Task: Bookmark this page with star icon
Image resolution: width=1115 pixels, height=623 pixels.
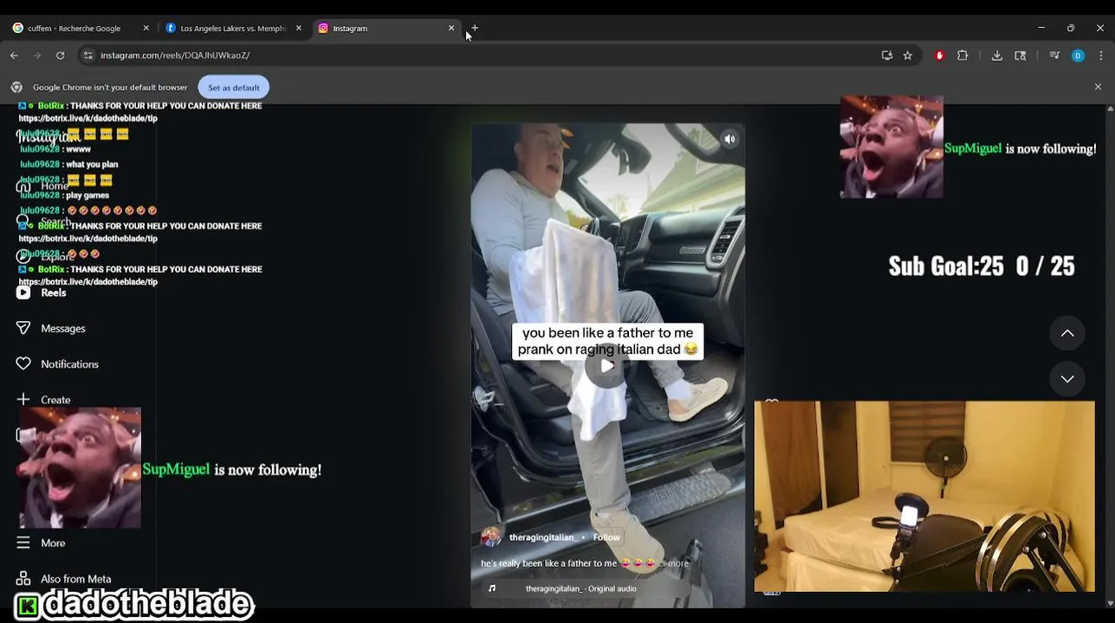Action: (x=908, y=55)
